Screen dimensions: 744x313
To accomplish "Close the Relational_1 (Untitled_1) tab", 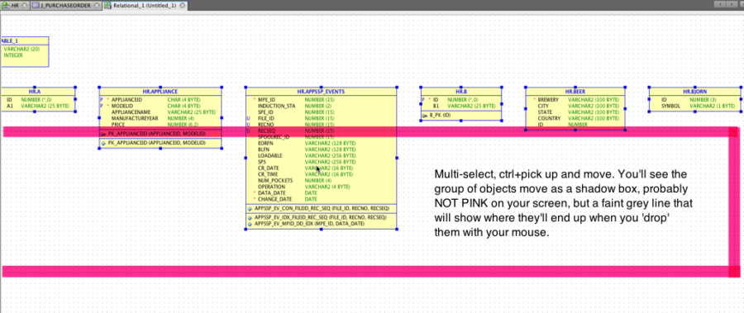I will (182, 6).
